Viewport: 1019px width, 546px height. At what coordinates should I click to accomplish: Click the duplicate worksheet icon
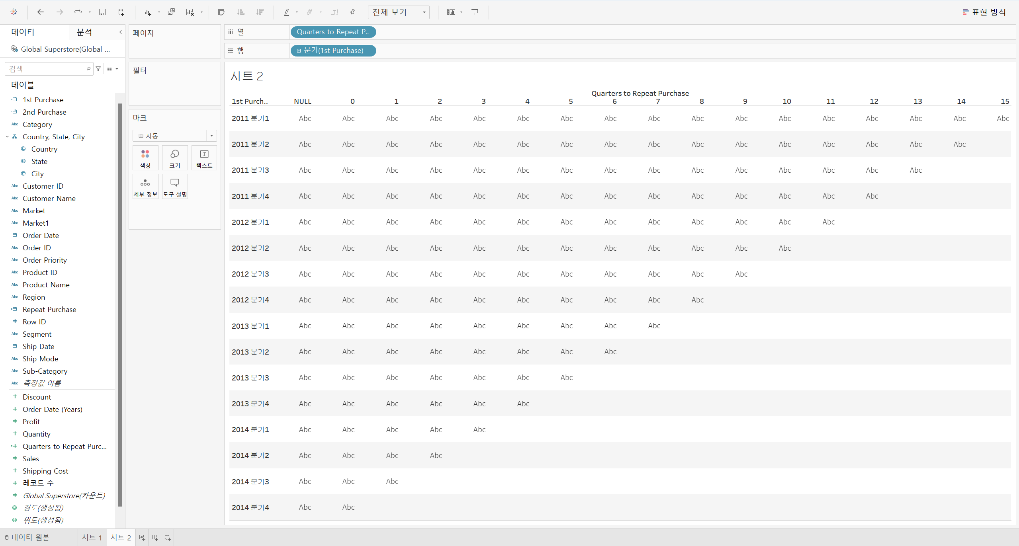[172, 12]
